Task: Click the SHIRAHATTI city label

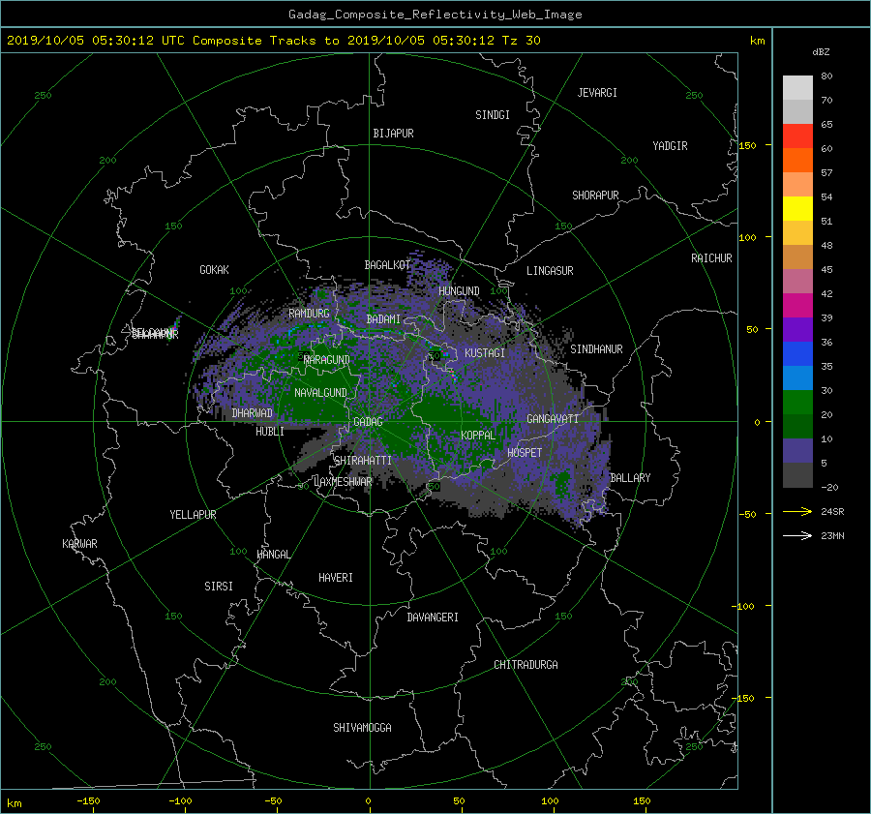Action: [363, 460]
